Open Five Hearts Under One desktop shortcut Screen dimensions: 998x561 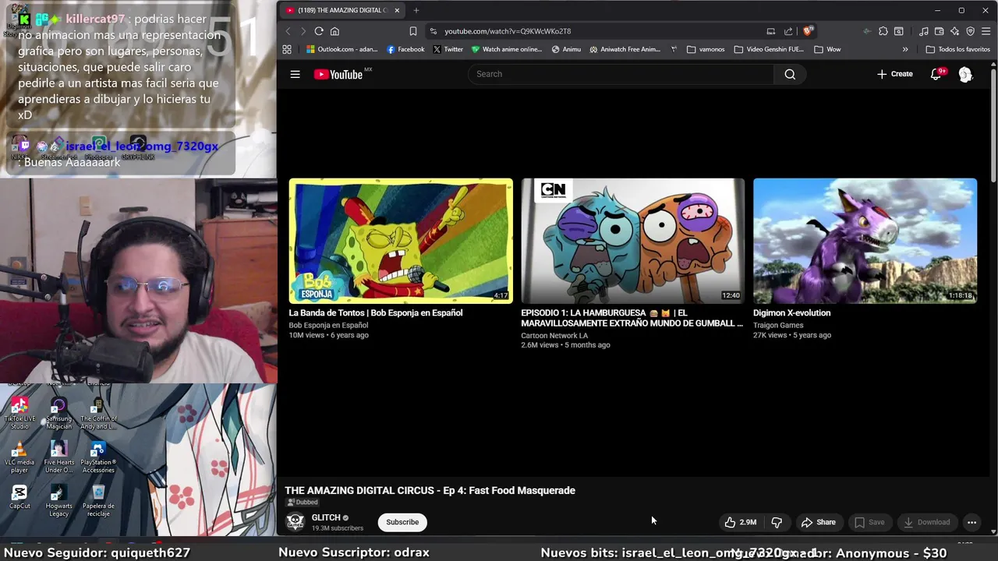pyautogui.click(x=58, y=457)
